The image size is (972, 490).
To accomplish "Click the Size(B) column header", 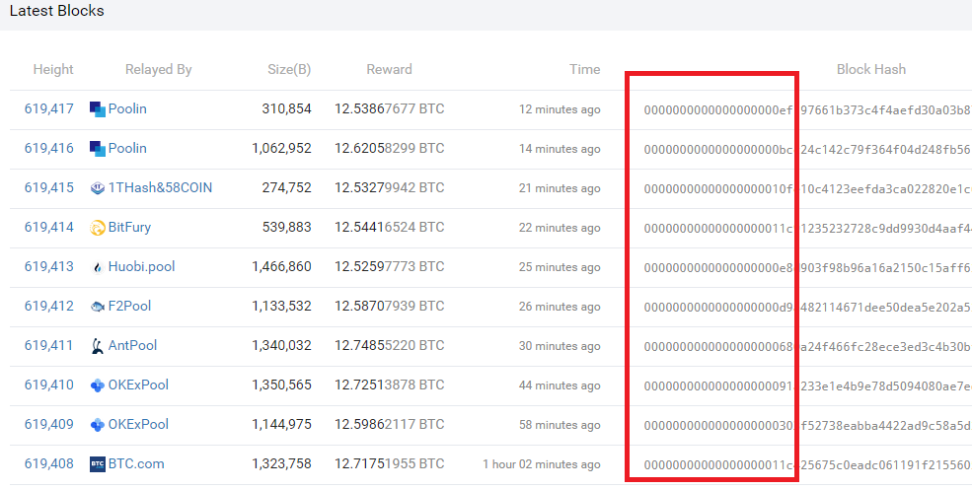I will 289,69.
